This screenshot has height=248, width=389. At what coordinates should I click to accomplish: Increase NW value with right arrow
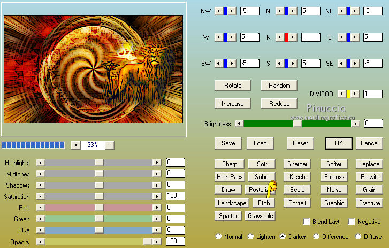(232, 11)
